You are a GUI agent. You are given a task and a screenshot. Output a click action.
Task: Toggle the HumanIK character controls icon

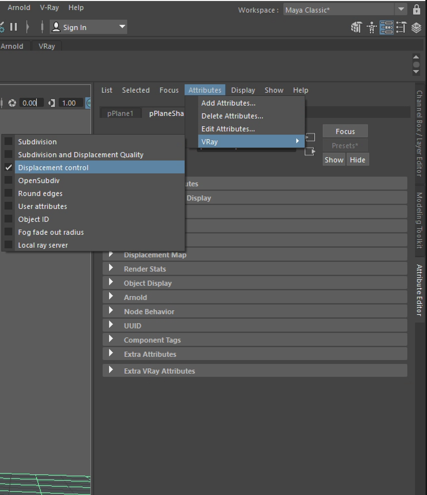(x=371, y=27)
